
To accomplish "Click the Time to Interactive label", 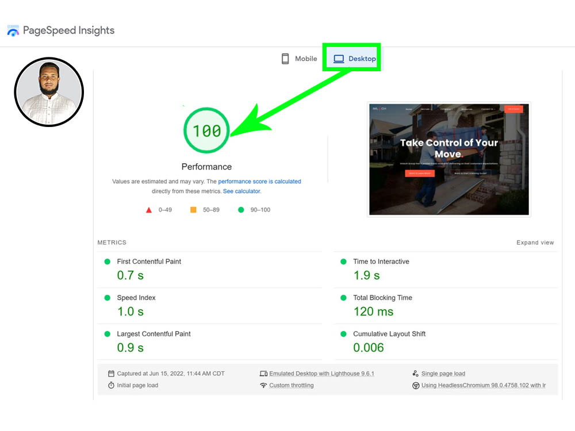I will 381,261.
